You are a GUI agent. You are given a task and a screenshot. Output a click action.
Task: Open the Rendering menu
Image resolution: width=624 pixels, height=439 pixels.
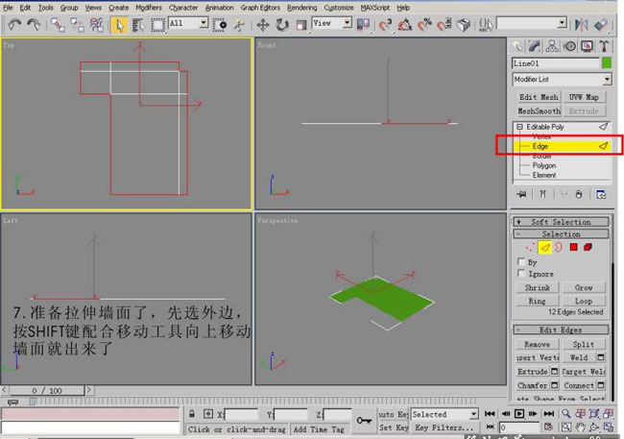tap(301, 8)
